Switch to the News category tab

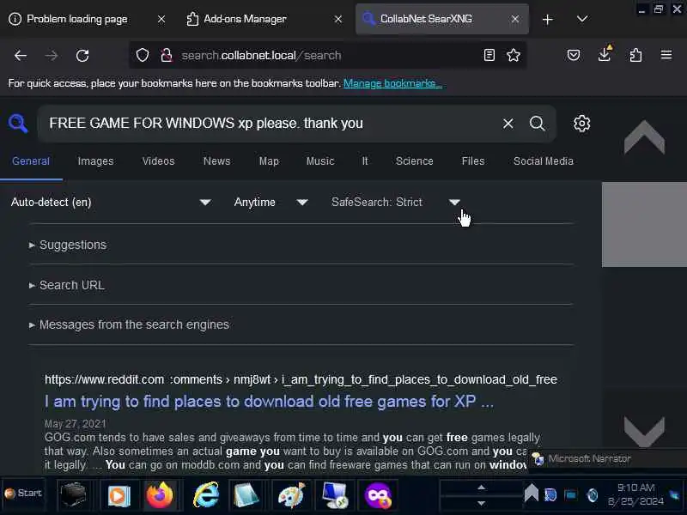[x=217, y=161]
